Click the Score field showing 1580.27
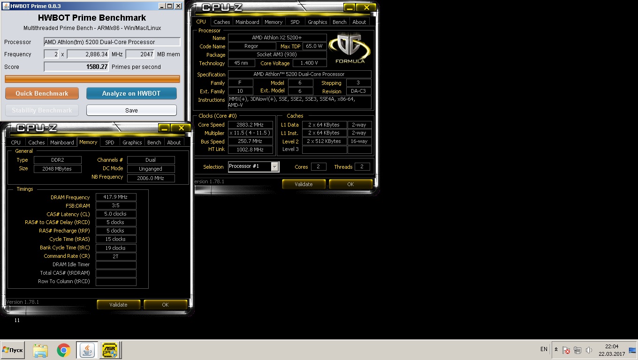638x360 pixels. [x=76, y=67]
